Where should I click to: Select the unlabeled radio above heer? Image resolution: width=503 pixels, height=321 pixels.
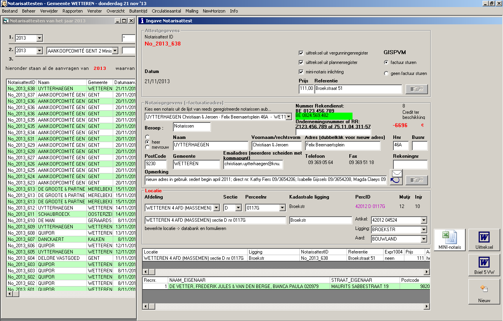click(148, 137)
